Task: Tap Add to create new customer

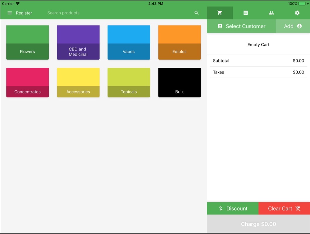Action: 293,26
